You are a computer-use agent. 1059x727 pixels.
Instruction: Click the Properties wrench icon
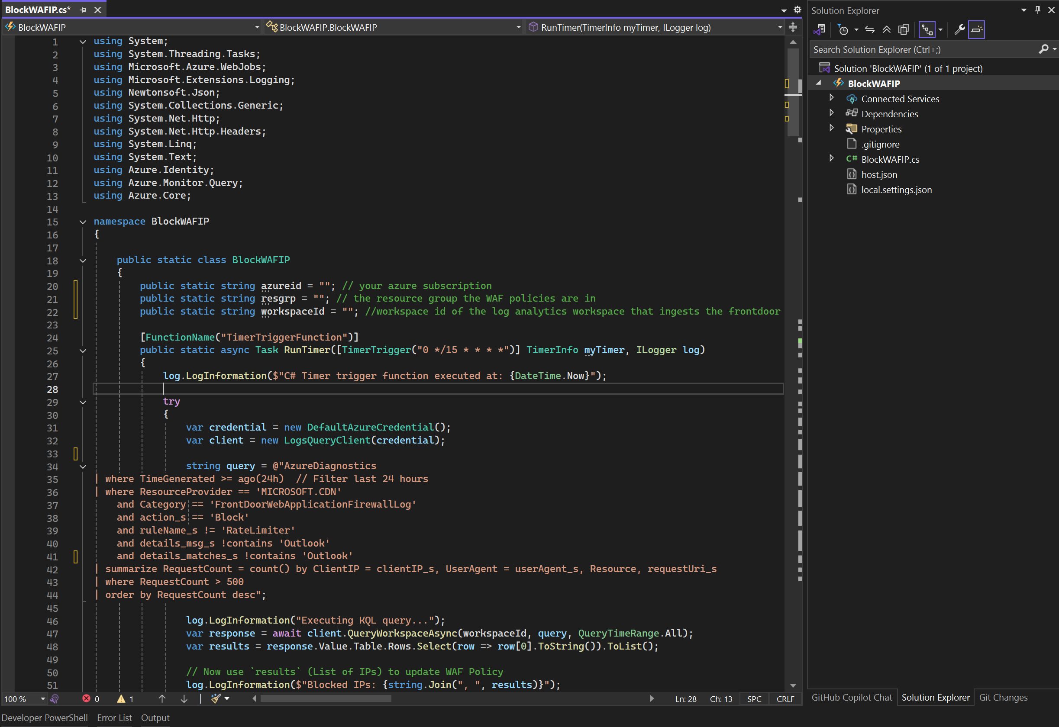pyautogui.click(x=960, y=30)
